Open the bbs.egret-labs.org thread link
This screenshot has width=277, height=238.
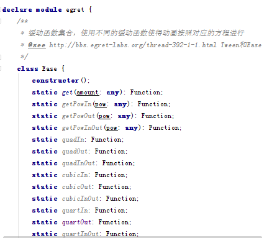coord(133,45)
